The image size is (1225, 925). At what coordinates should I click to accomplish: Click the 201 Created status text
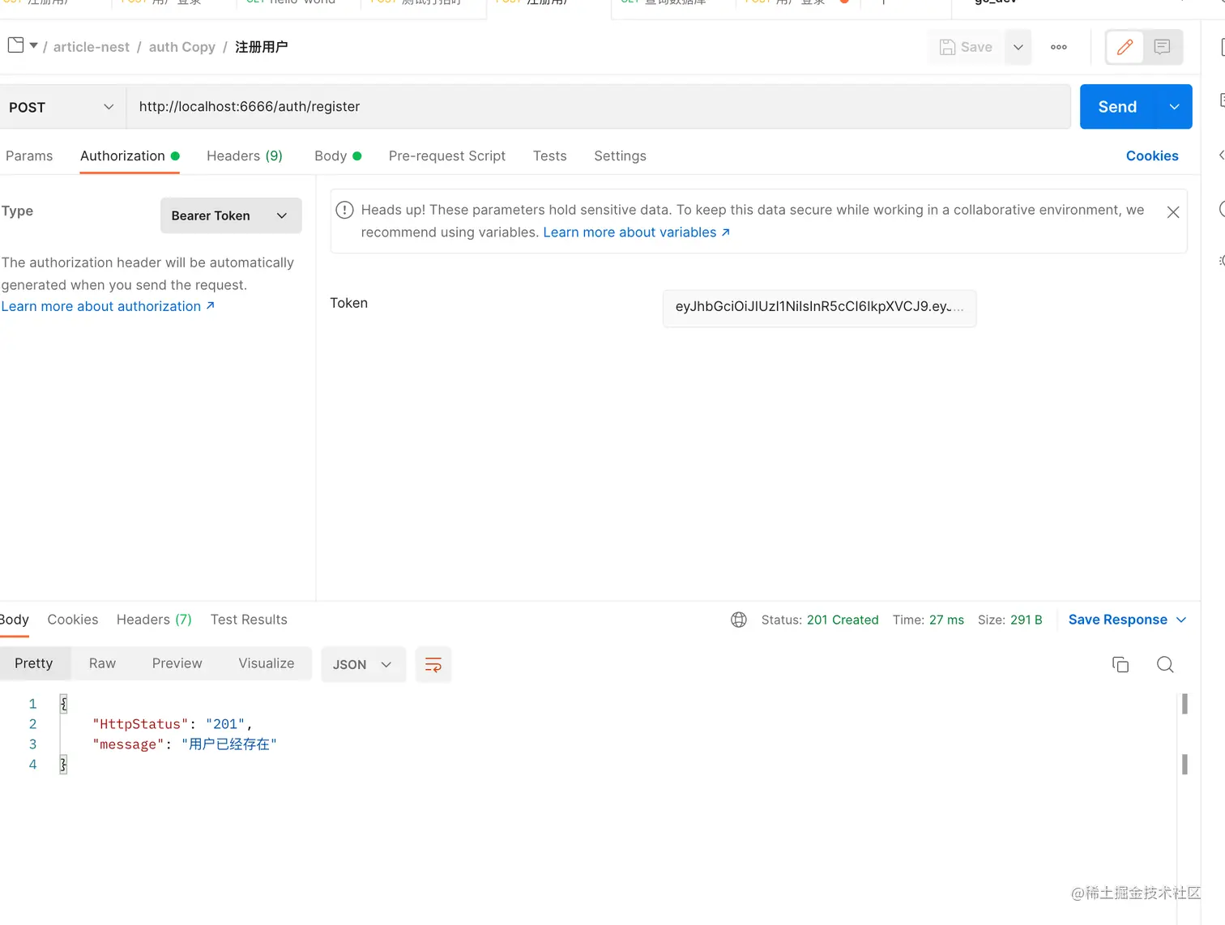pos(843,620)
